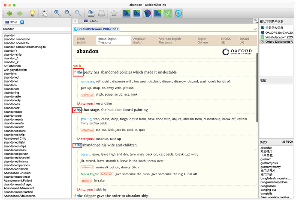The image size is (296, 200).
Task: Click the Oxford University Press logo
Action: (x=237, y=52)
